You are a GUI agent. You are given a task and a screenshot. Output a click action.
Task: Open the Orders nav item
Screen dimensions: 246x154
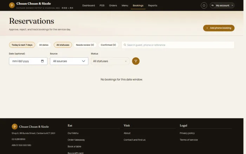[113, 6]
